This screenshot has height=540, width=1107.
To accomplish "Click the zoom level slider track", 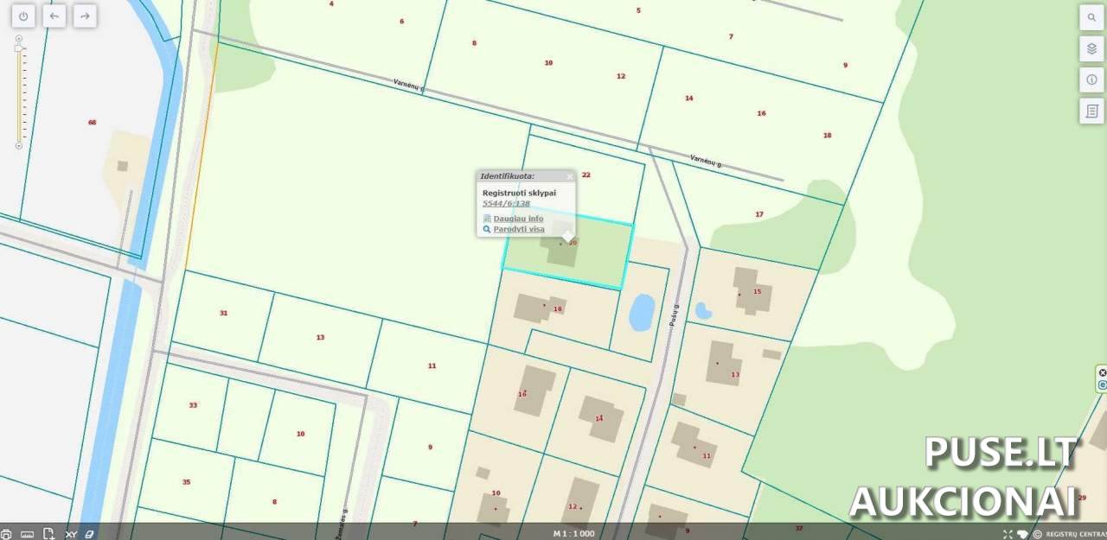I will click(19, 95).
